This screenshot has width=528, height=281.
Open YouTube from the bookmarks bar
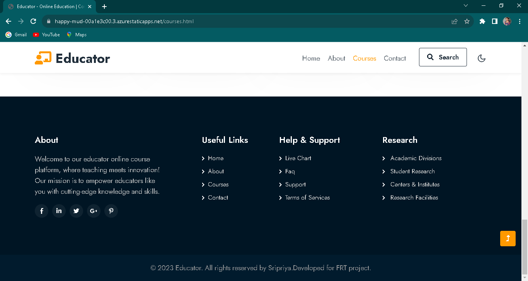coord(46,34)
